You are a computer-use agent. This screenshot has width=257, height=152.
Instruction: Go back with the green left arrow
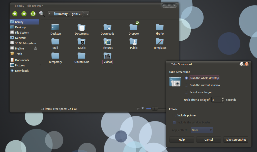tap(15, 14)
